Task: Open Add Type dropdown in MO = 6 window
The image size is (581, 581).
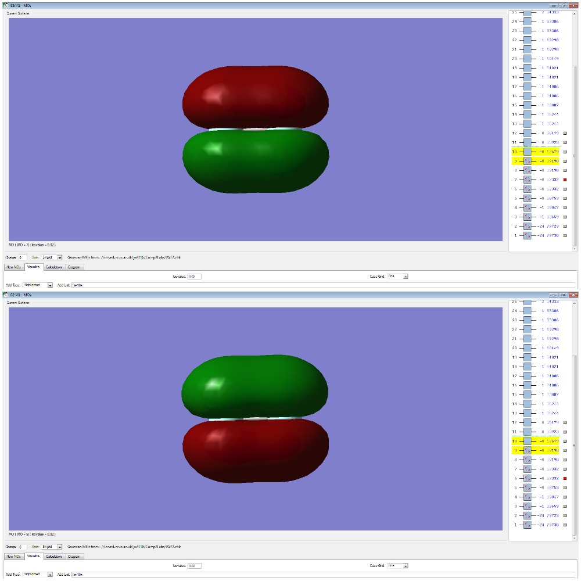Action: (37, 575)
